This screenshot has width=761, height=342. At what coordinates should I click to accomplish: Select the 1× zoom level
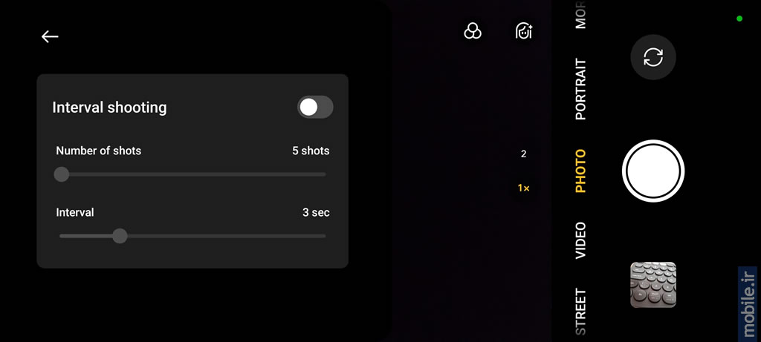point(523,188)
